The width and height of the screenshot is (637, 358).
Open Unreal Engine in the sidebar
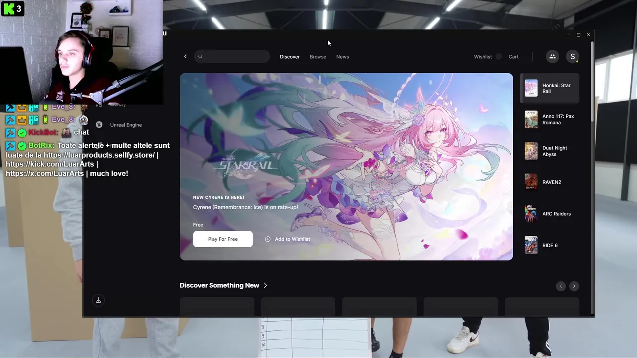tap(126, 125)
